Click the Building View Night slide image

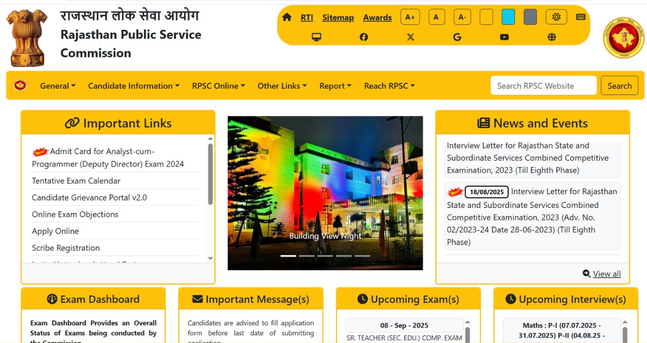[325, 193]
